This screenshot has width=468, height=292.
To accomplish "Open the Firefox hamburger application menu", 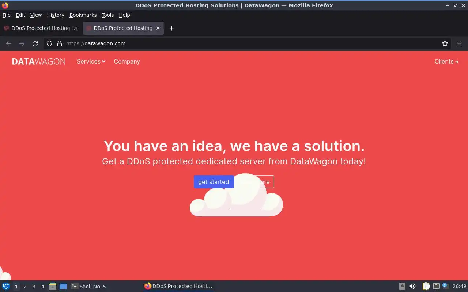I will point(459,43).
